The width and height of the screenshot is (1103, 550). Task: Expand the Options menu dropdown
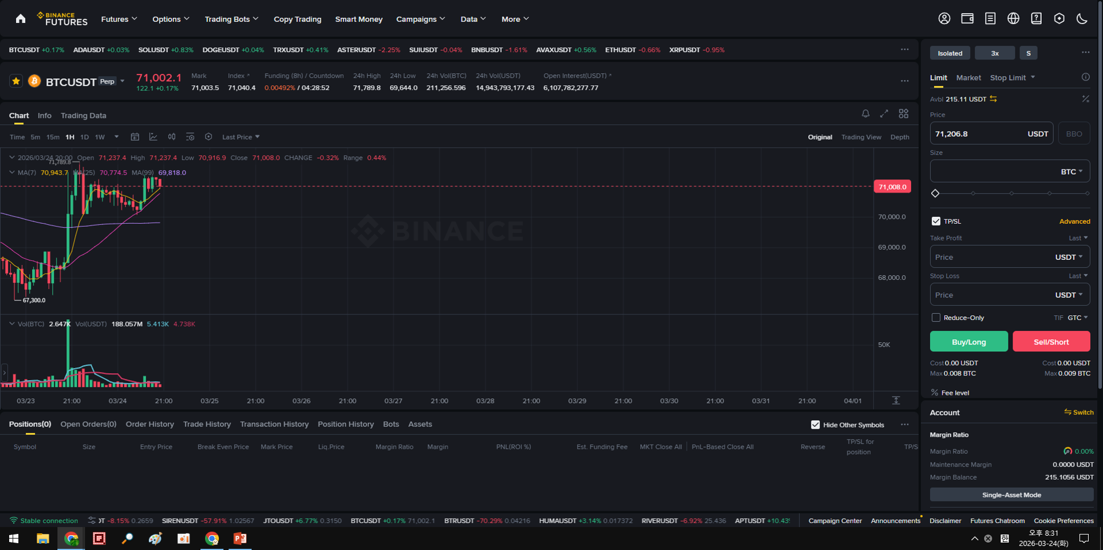point(171,19)
